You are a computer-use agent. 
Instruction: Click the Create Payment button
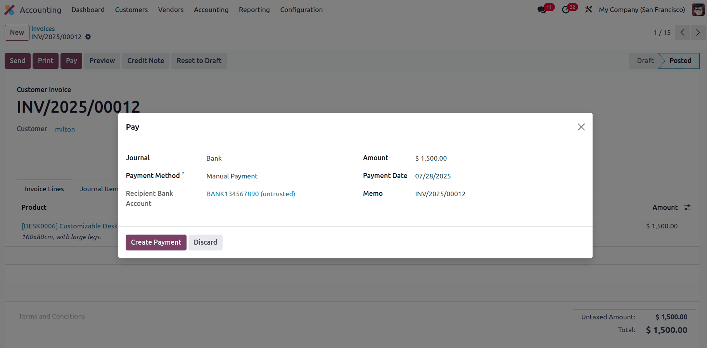click(156, 242)
